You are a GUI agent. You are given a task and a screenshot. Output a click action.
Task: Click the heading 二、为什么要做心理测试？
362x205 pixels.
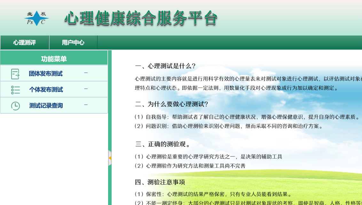pyautogui.click(x=172, y=104)
